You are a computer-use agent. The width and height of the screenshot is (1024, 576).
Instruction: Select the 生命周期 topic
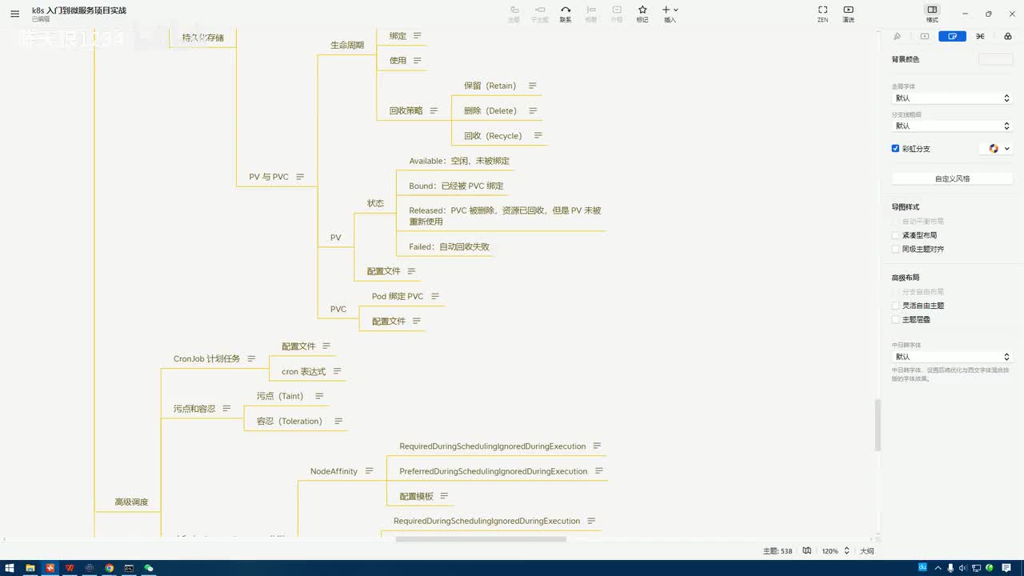(347, 46)
